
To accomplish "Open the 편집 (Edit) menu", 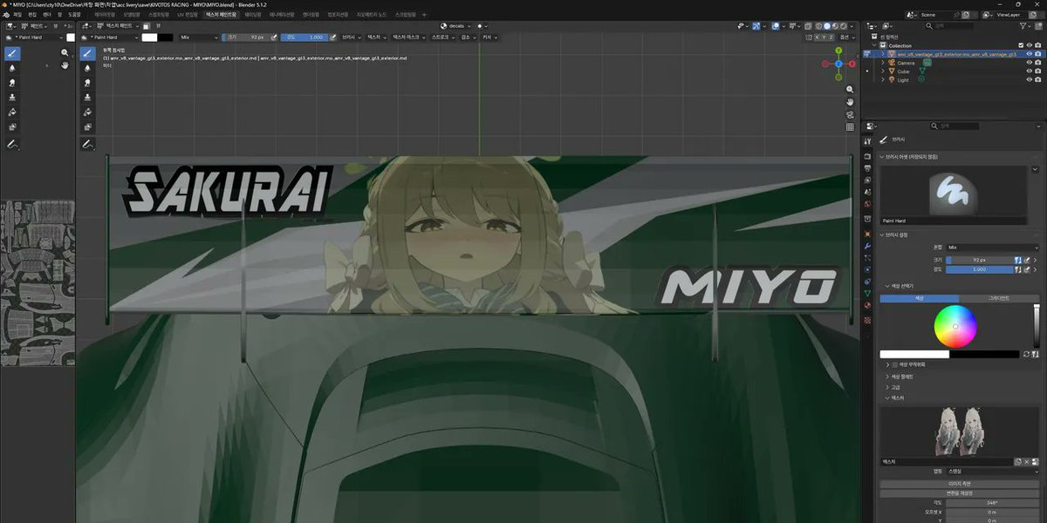I will point(32,15).
